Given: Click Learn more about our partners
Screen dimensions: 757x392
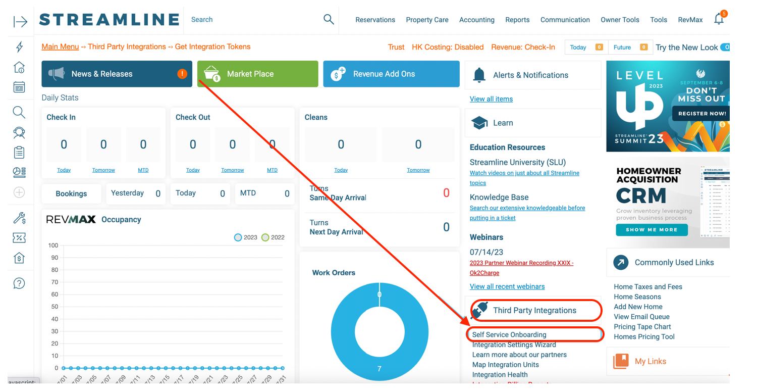Looking at the screenshot, I should click(x=519, y=355).
